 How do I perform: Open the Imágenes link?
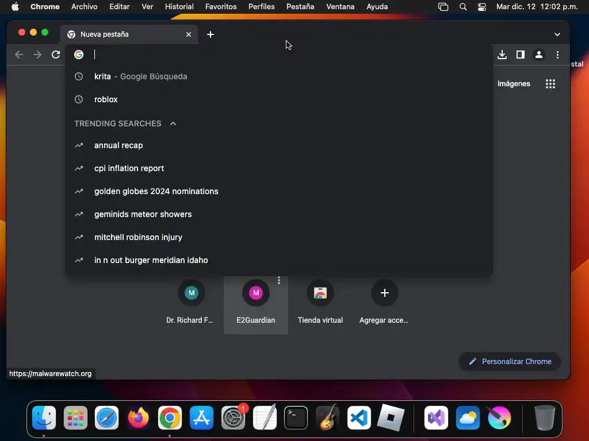[514, 84]
